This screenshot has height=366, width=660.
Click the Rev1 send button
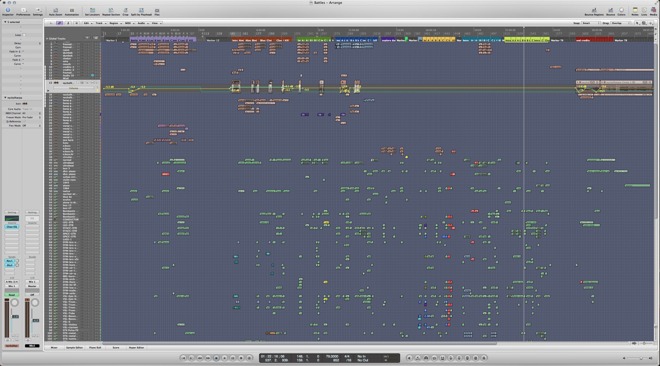[10, 261]
